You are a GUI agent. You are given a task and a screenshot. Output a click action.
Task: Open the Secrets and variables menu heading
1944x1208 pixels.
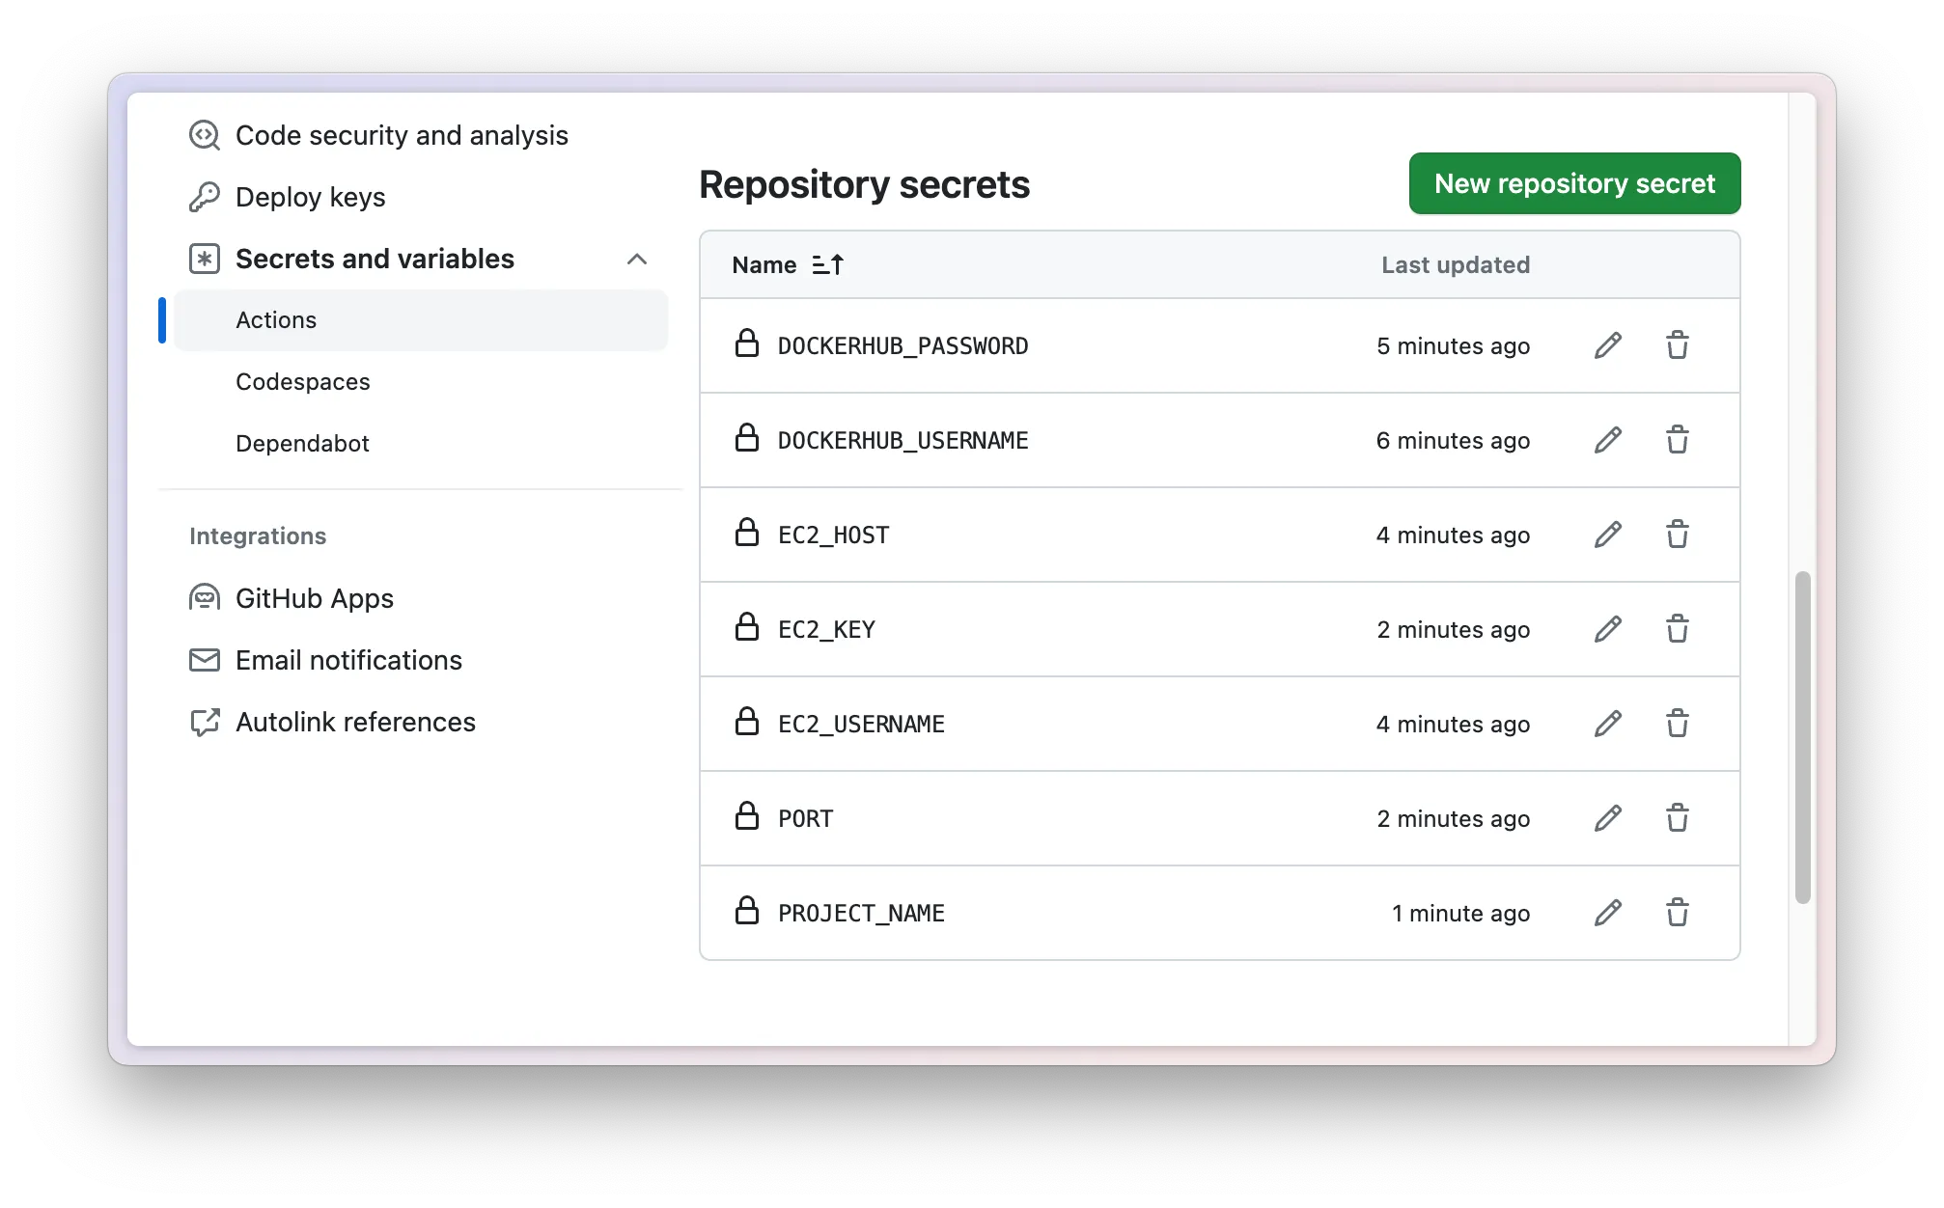(375, 259)
